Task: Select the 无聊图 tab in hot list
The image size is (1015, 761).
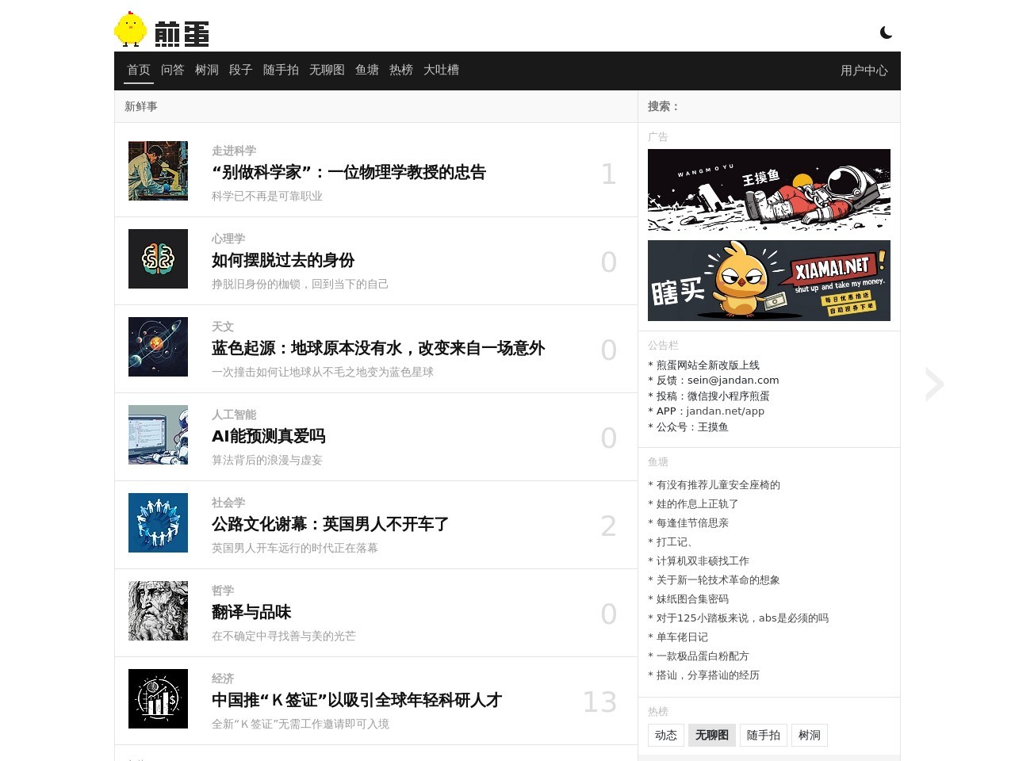Action: tap(711, 735)
